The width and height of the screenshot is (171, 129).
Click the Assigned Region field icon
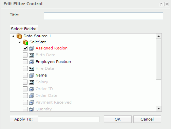coord(32,48)
